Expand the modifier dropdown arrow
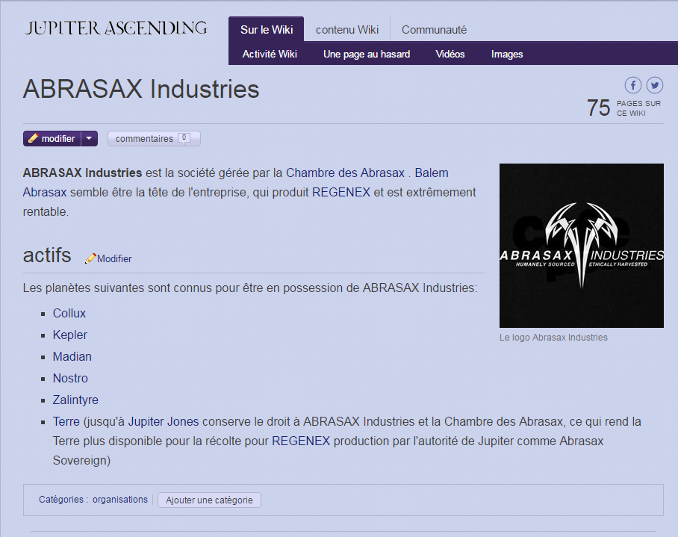The height and width of the screenshot is (537, 678). (89, 138)
